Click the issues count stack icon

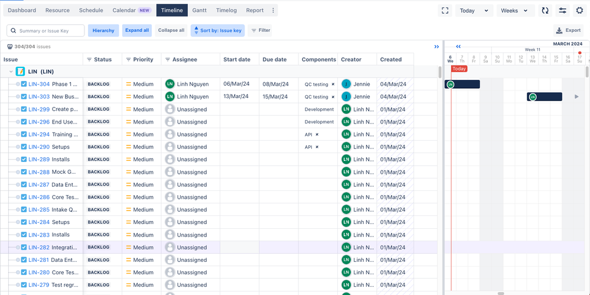click(x=10, y=47)
